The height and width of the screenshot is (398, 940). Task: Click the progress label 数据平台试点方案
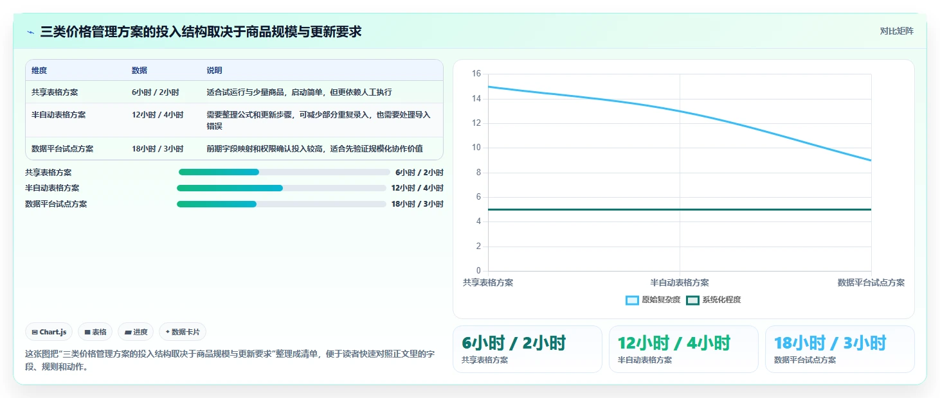[x=56, y=204]
